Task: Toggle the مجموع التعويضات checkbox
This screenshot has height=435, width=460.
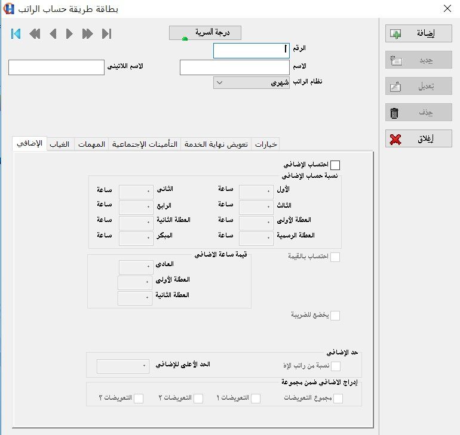Action: click(338, 399)
